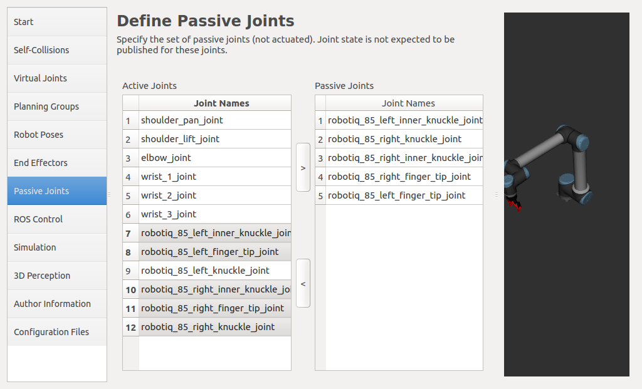642x389 pixels.
Task: Select shoulder_pan_joint in Active Joints
Action: click(x=215, y=120)
